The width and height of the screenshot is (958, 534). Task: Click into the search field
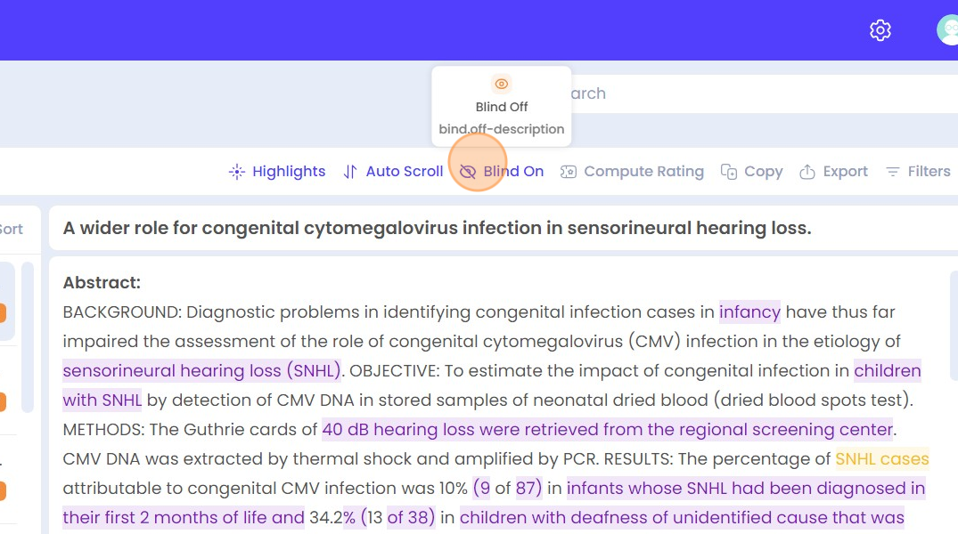point(764,93)
